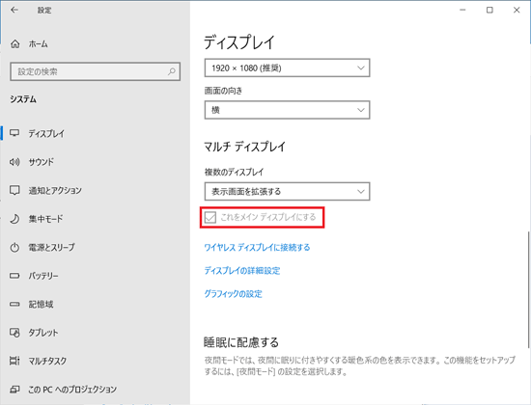The height and width of the screenshot is (405, 531).
Task: Open 集中モード settings page
Action: click(45, 219)
